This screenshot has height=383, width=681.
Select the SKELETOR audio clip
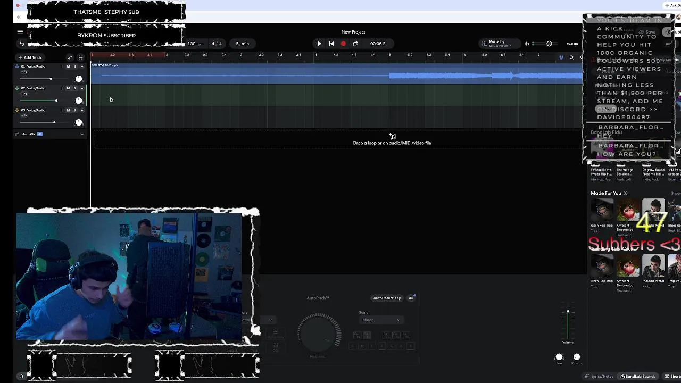click(x=337, y=73)
